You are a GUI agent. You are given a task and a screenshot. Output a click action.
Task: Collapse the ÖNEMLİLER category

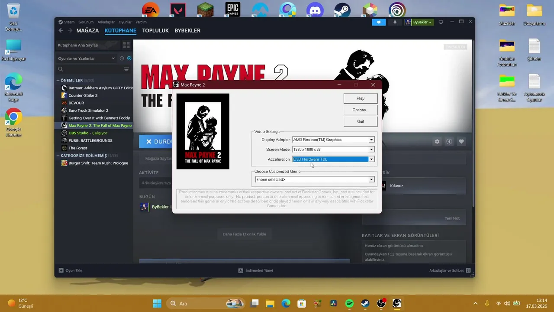[58, 81]
